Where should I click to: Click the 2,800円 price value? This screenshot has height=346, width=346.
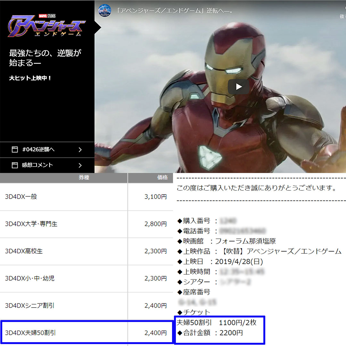[x=156, y=224]
